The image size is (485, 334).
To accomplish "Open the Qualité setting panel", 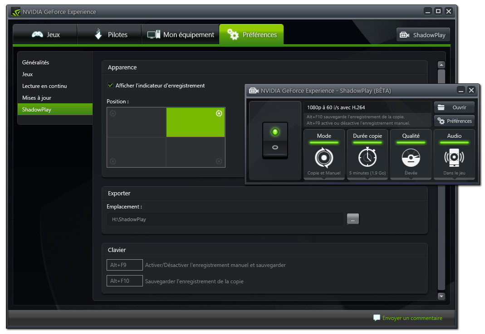I will pos(411,155).
